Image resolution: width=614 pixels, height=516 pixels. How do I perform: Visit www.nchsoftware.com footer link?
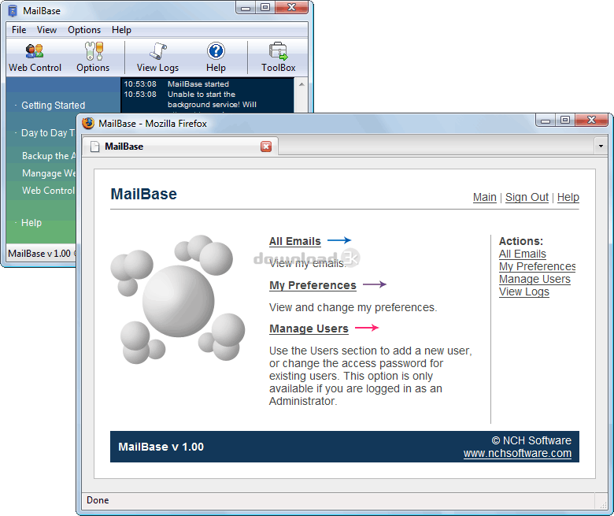click(517, 453)
